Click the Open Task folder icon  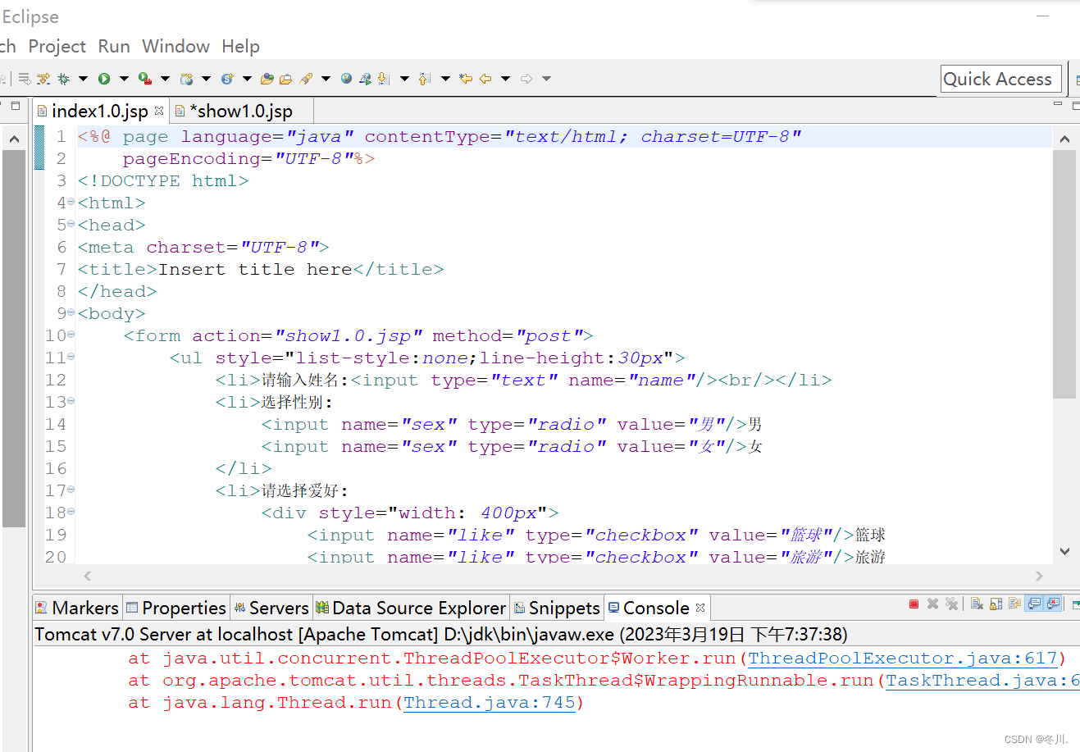(285, 79)
